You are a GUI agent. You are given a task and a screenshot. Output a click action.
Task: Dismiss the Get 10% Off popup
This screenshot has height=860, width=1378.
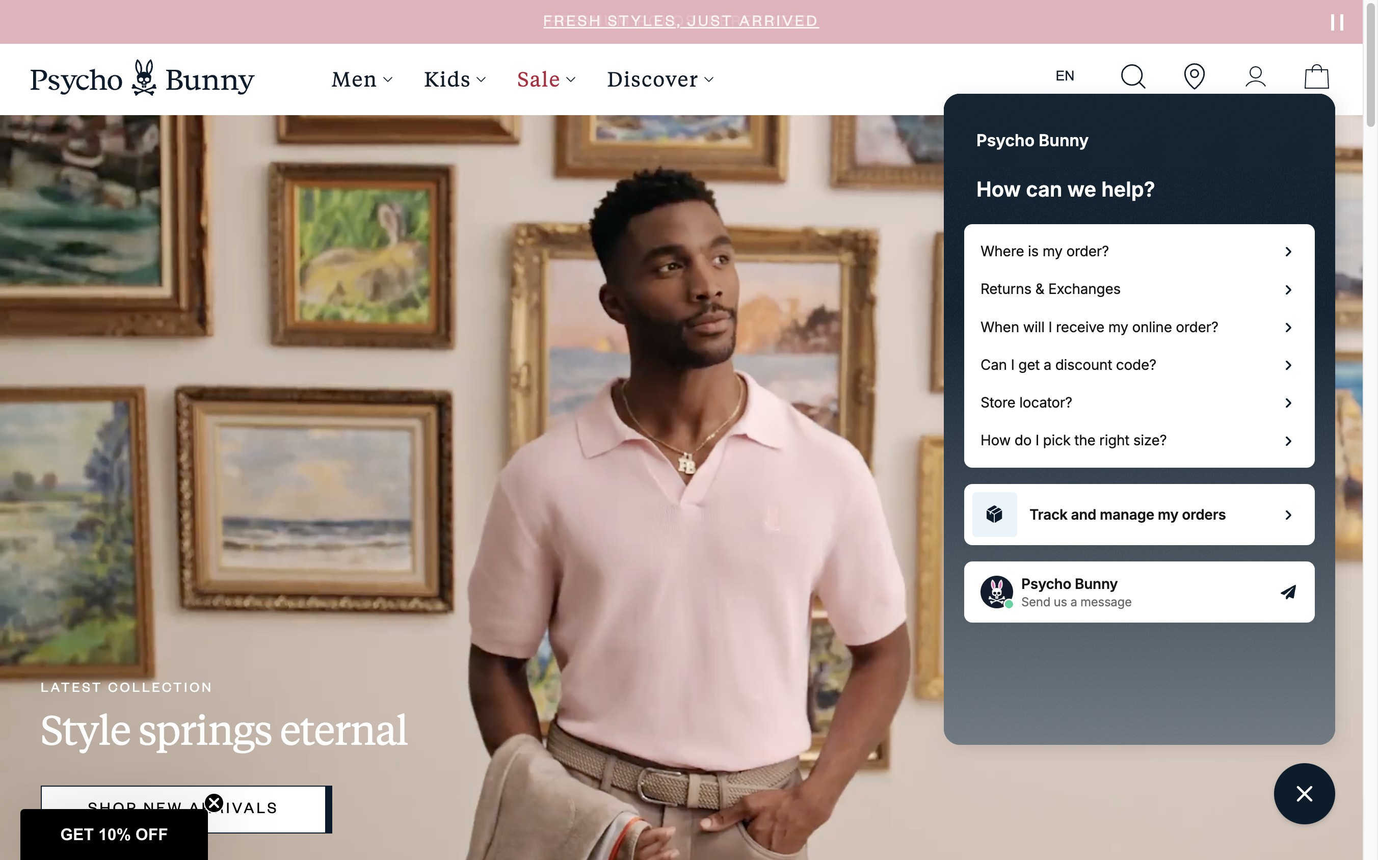(214, 802)
